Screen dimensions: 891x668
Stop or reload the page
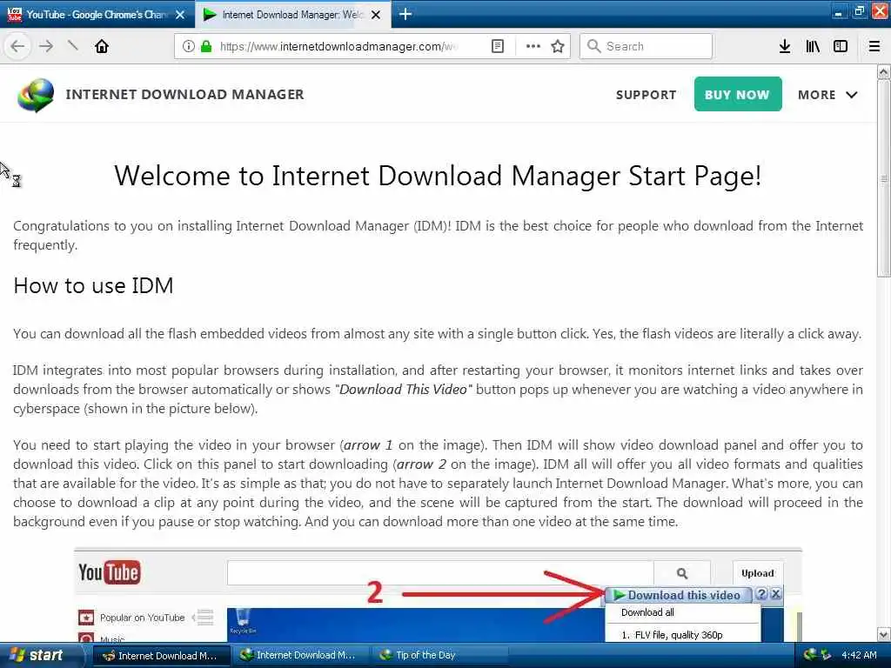click(x=73, y=45)
